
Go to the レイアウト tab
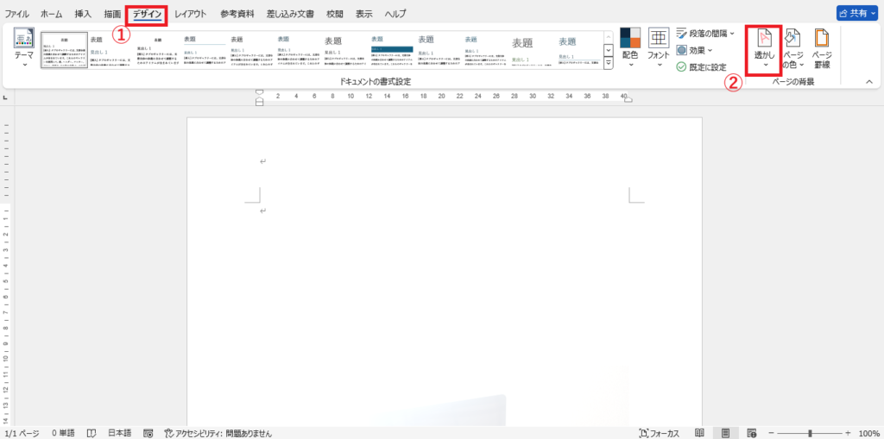coord(191,14)
